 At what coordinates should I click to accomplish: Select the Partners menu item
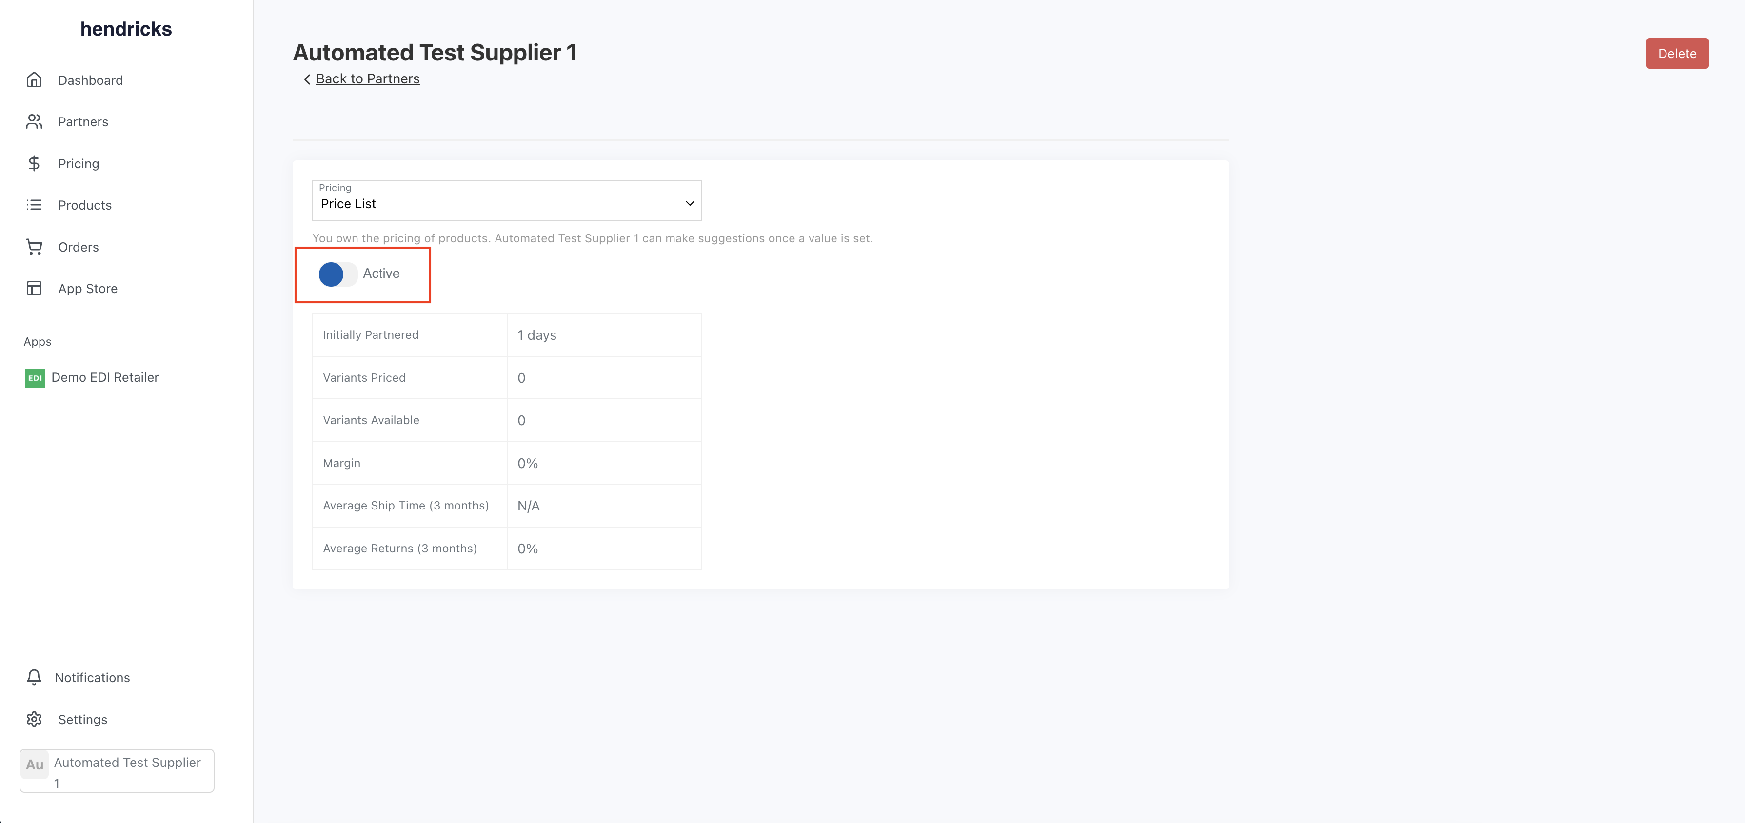pyautogui.click(x=82, y=121)
